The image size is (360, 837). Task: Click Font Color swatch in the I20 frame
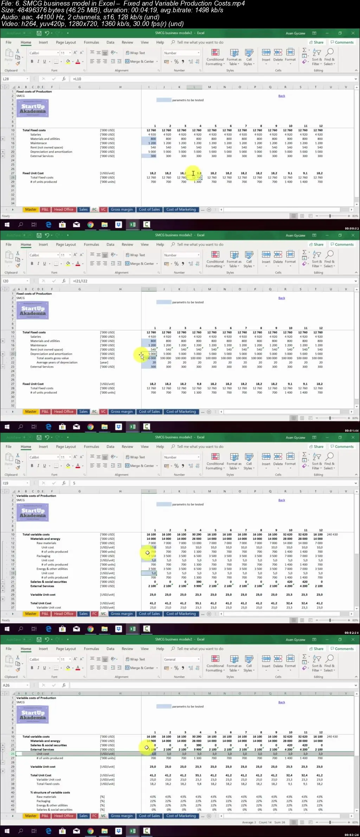78,264
